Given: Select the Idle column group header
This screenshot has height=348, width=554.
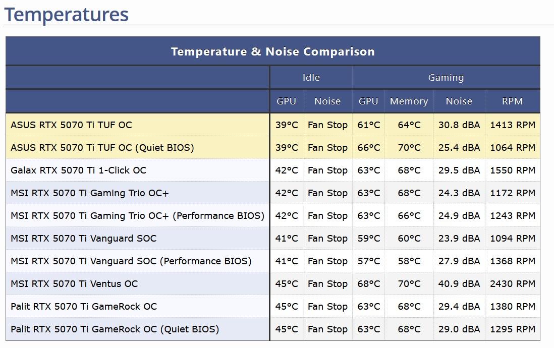Looking at the screenshot, I should (311, 78).
